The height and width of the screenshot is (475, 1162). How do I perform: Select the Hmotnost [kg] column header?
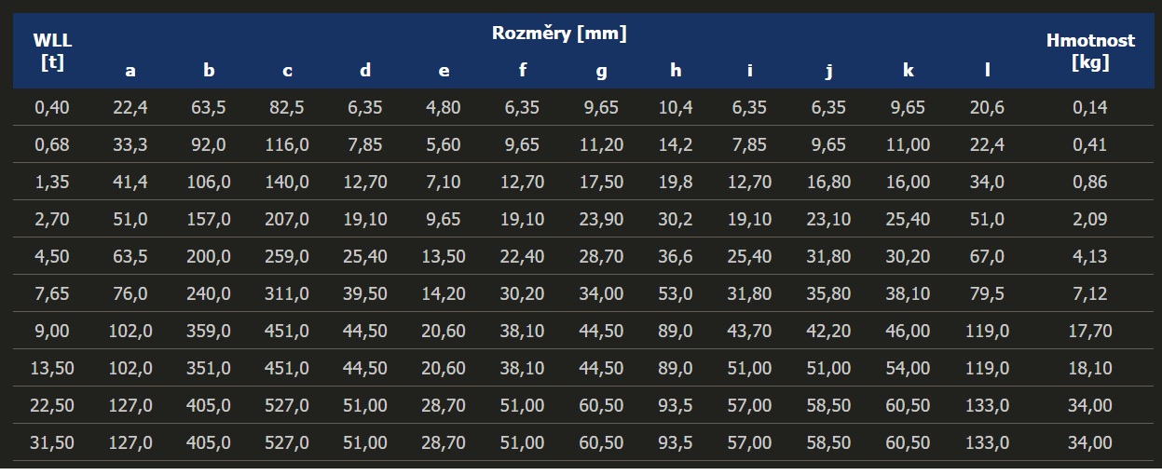click(1090, 51)
